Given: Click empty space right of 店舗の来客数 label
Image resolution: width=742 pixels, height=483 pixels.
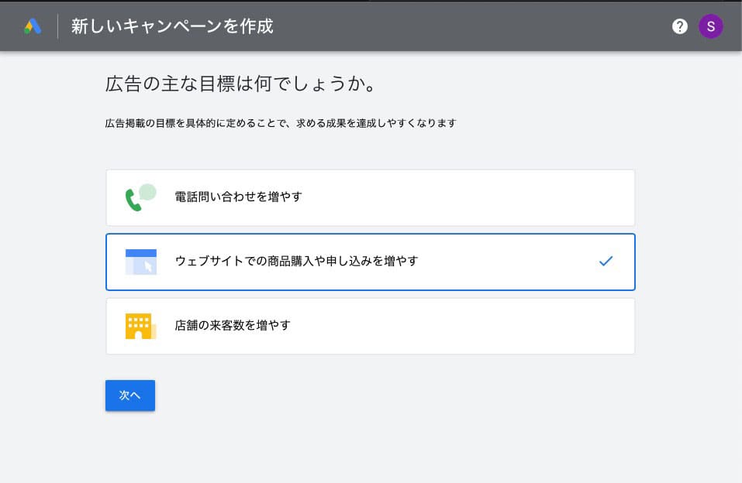Looking at the screenshot, I should coord(465,326).
